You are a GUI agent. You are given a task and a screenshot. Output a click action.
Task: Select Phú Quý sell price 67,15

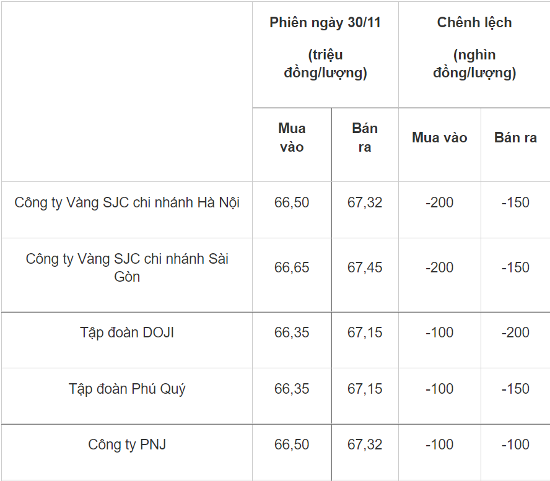365,389
